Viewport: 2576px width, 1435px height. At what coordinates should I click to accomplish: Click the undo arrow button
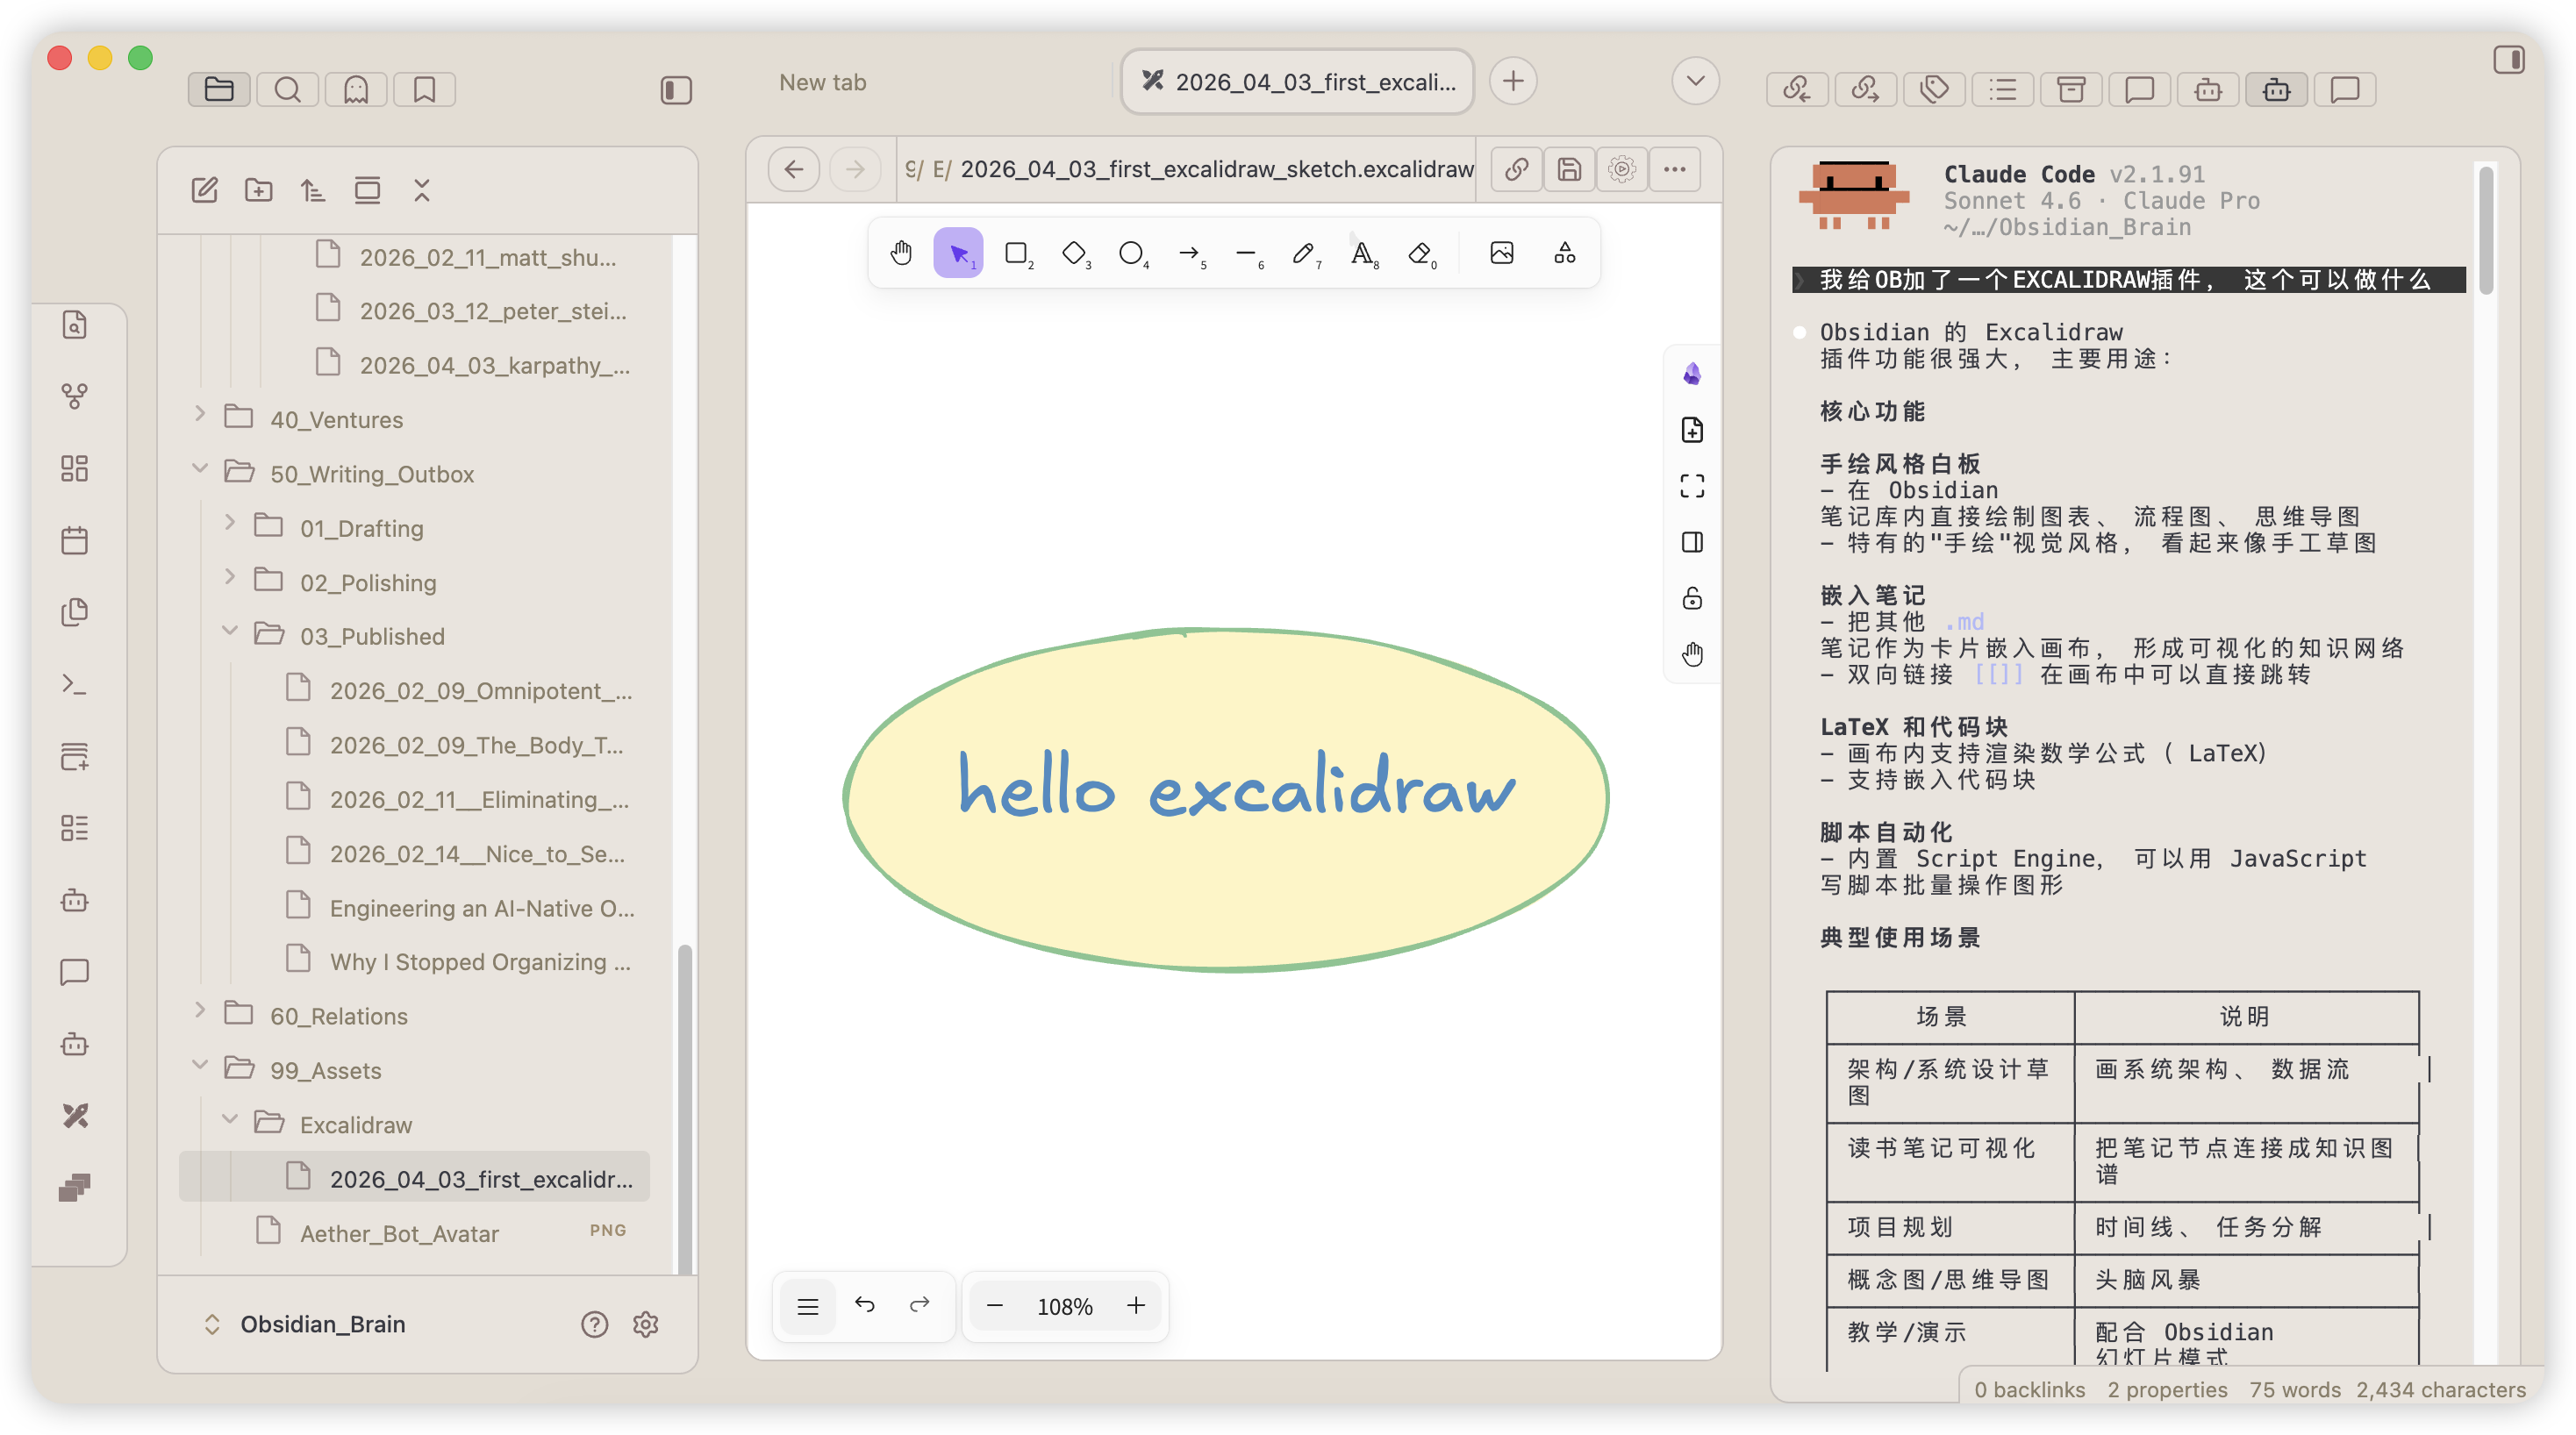tap(865, 1304)
